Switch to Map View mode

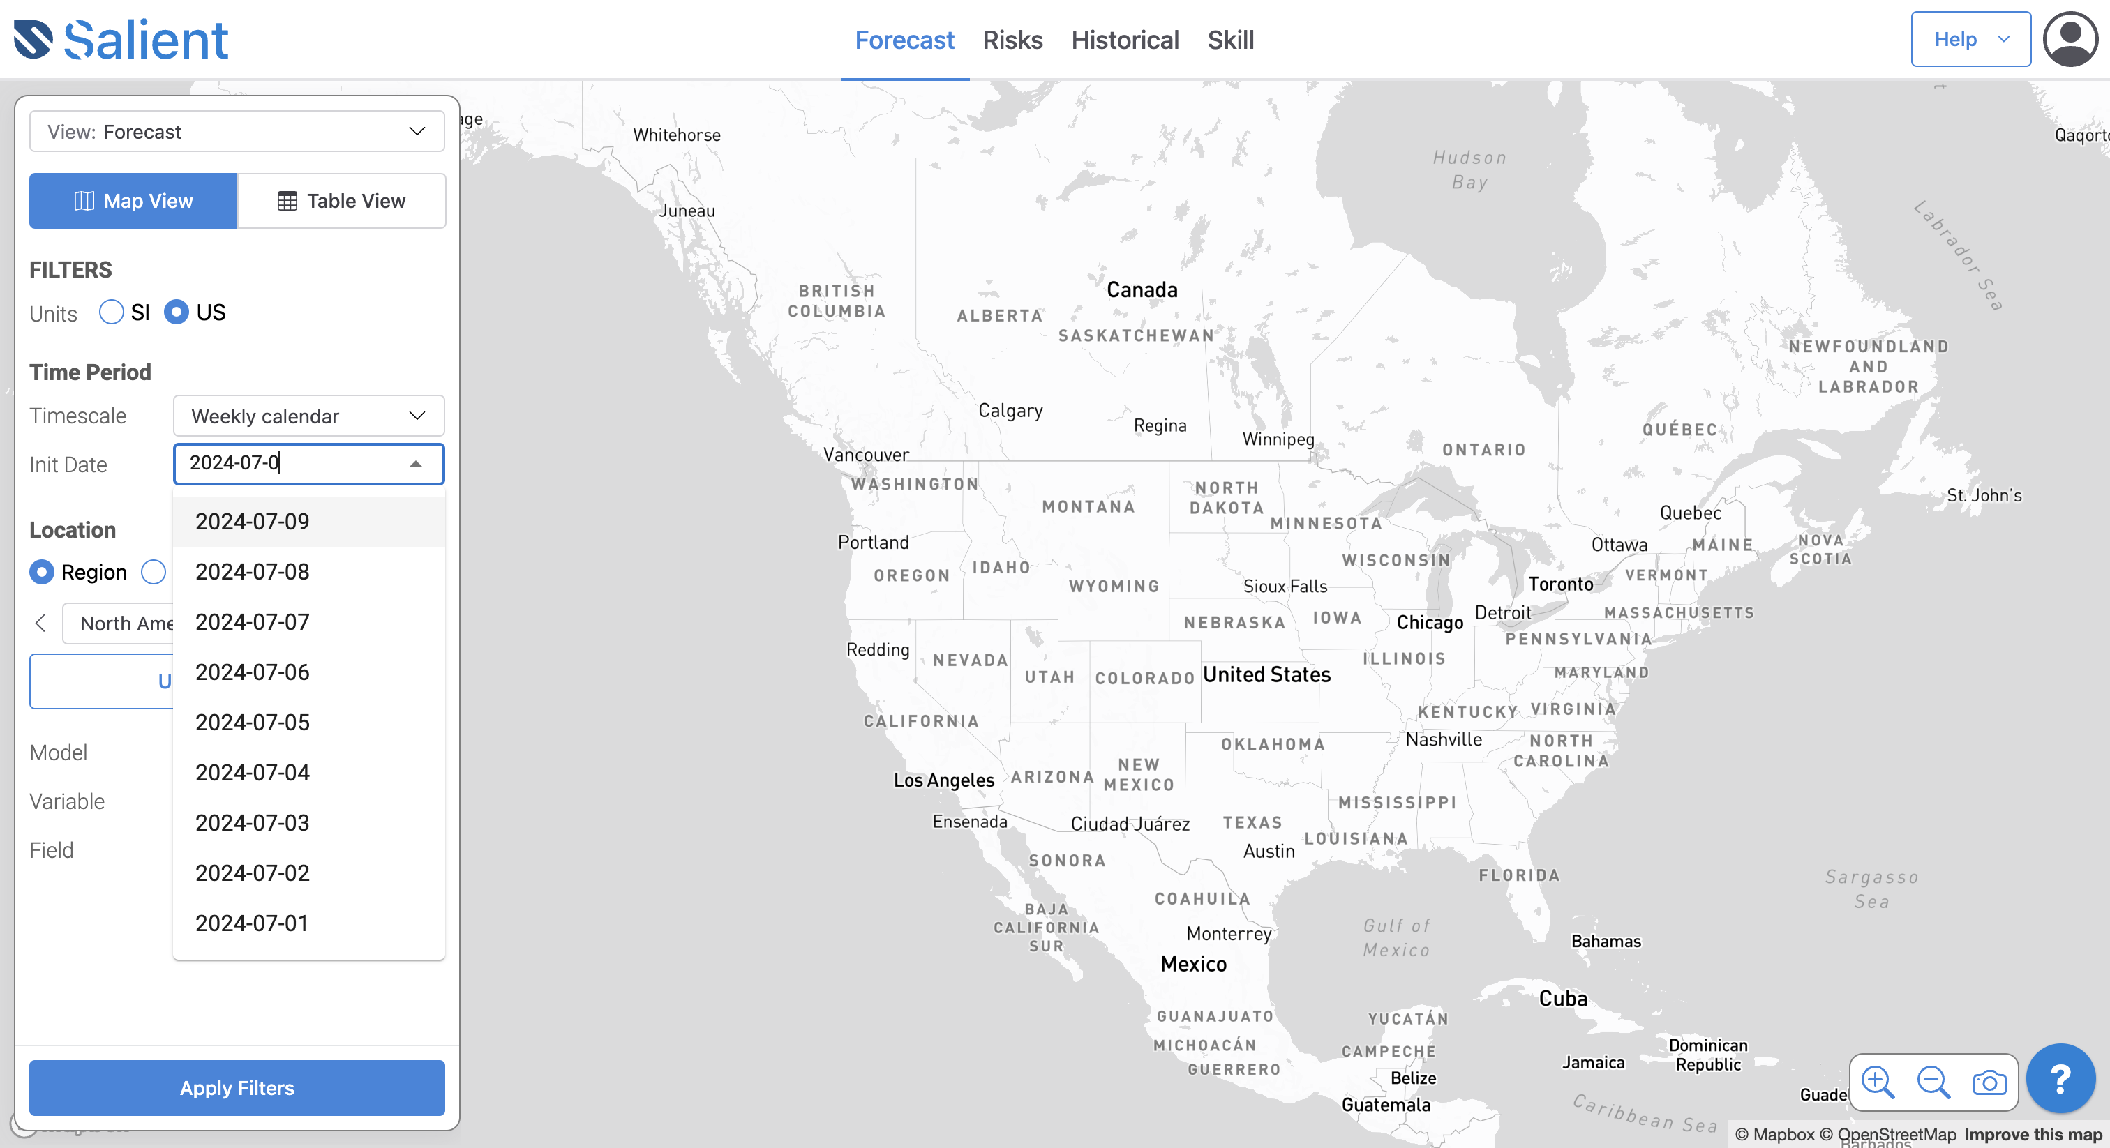[133, 199]
